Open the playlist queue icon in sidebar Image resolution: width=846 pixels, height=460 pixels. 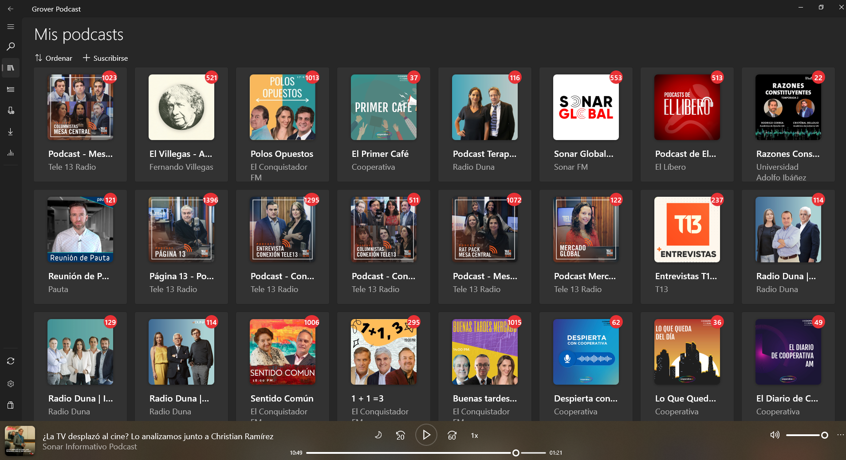tap(11, 89)
